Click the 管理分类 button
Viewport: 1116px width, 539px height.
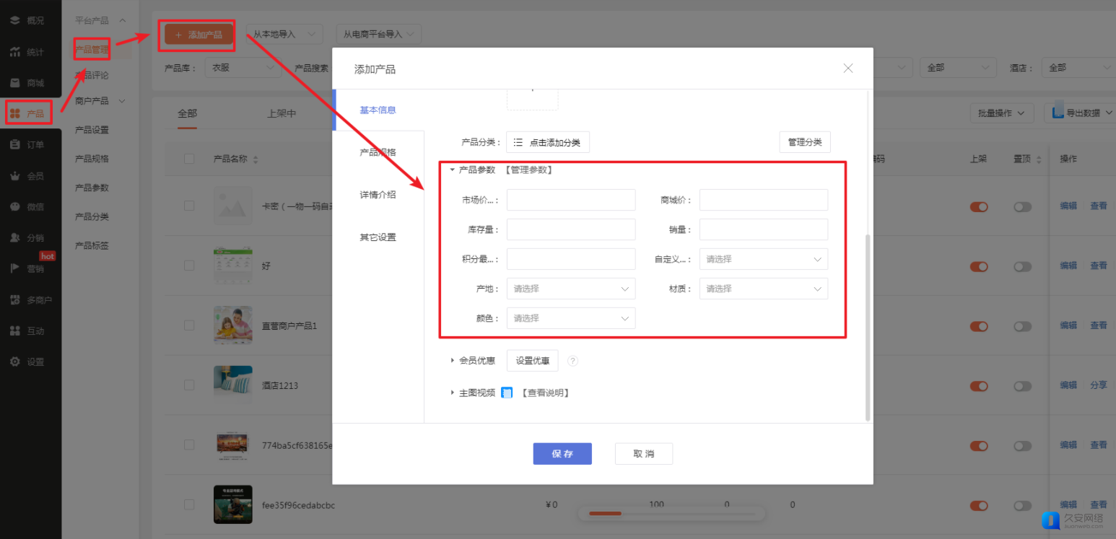(804, 142)
